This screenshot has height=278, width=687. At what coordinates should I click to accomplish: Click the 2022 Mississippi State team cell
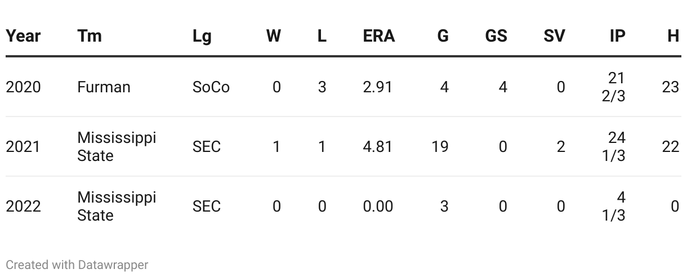pos(117,207)
